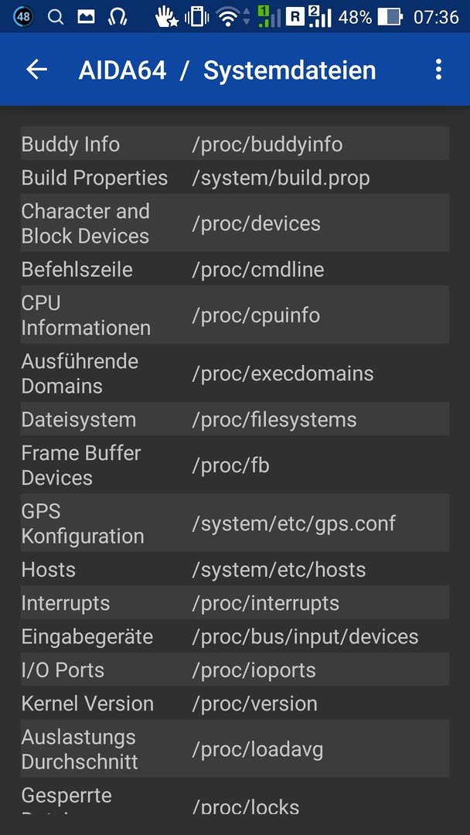Open CPU Informationen row
The width and height of the screenshot is (470, 835).
point(235,315)
